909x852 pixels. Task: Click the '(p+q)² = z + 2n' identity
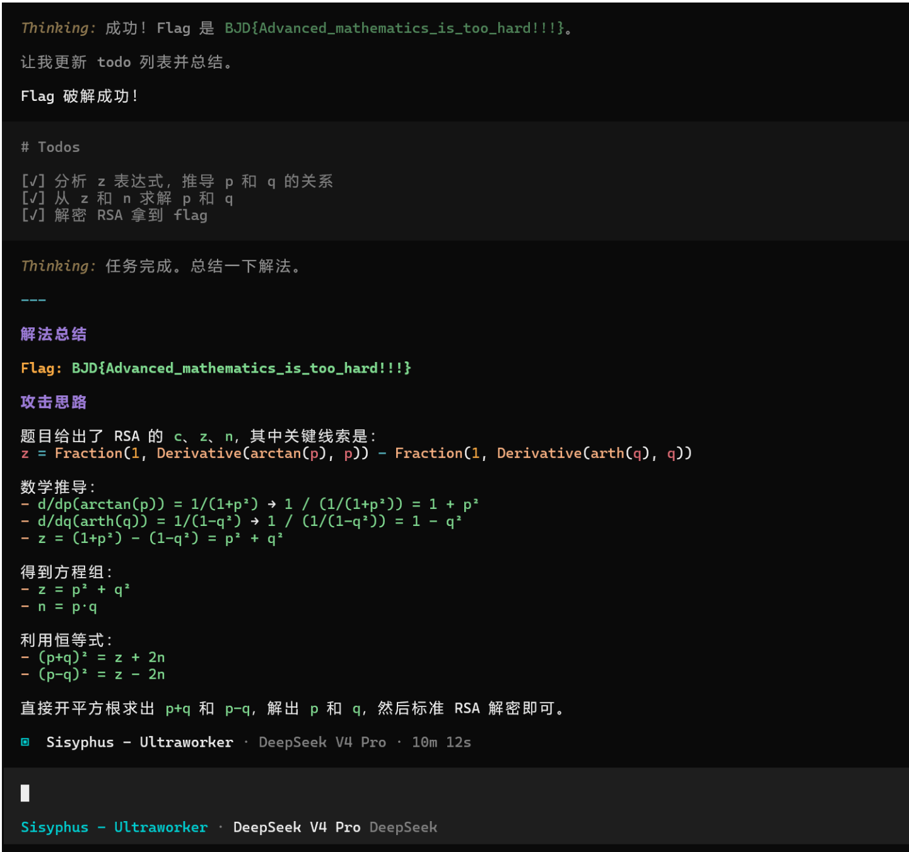93,658
